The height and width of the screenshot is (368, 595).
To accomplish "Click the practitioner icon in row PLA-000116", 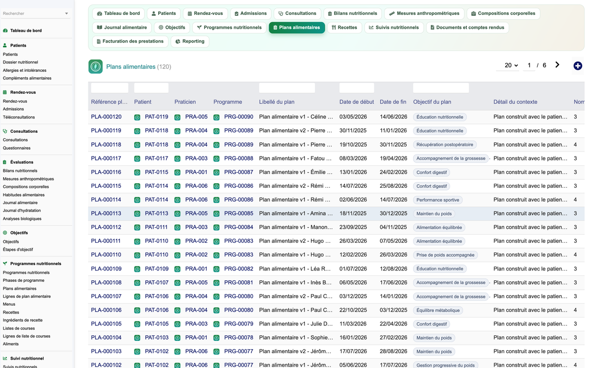I will (x=178, y=172).
